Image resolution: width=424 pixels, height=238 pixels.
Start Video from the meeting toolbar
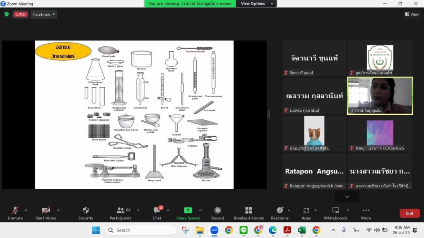[x=46, y=211]
